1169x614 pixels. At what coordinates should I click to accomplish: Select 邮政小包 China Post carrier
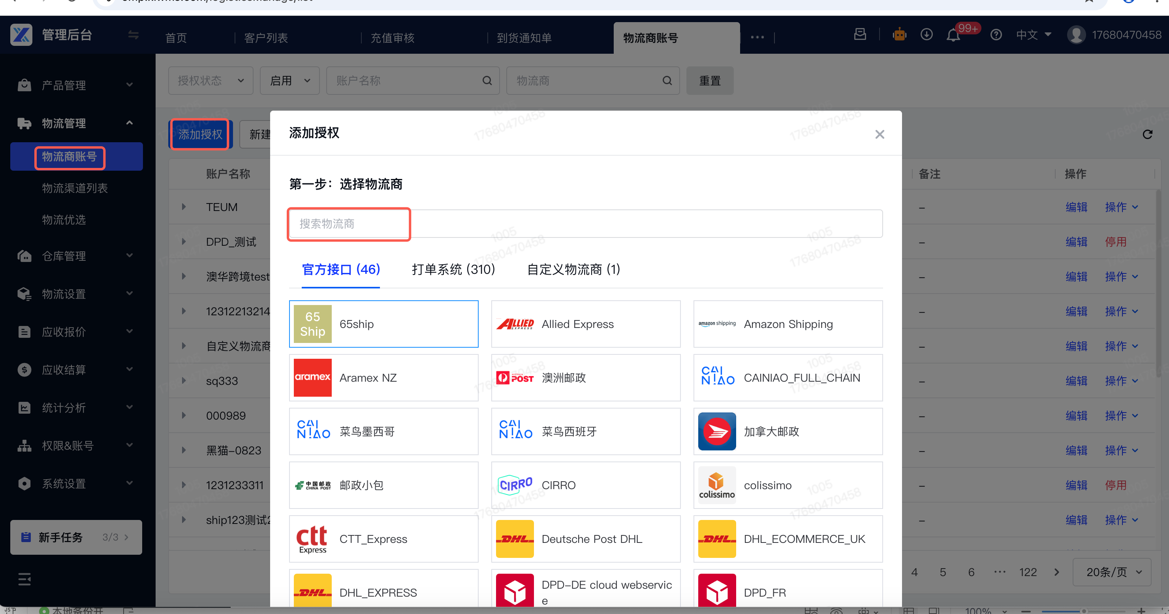pos(383,486)
